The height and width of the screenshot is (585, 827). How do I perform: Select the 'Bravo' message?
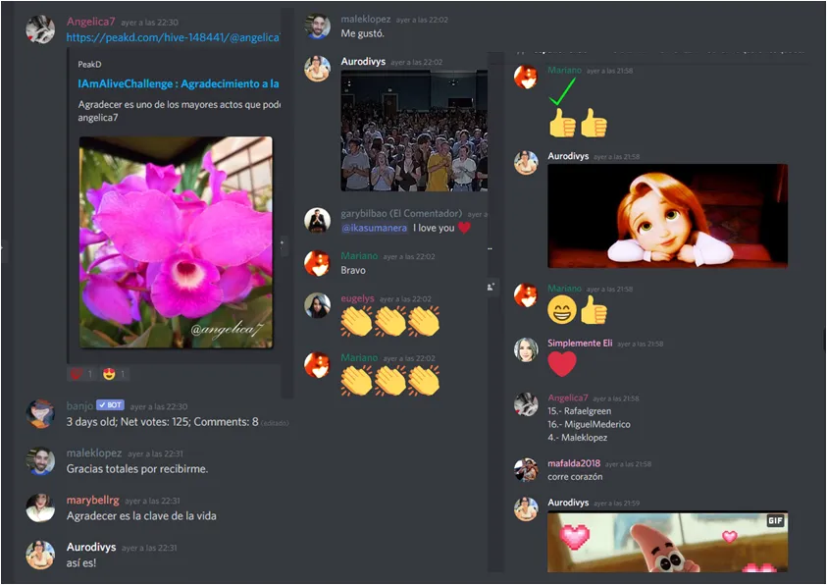(353, 270)
